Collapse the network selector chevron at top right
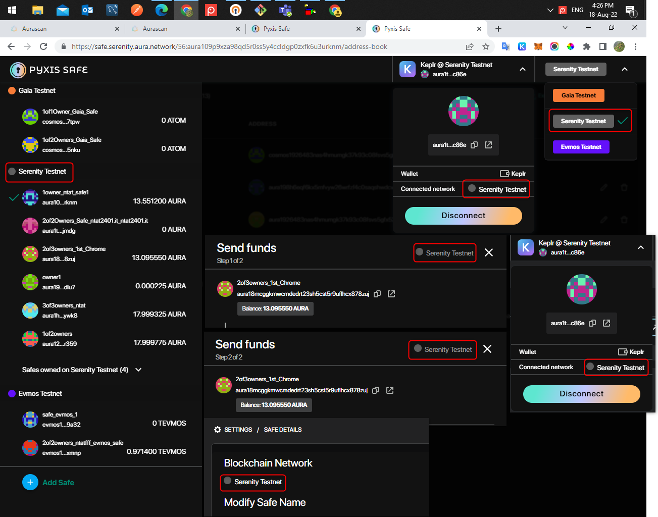 point(625,69)
